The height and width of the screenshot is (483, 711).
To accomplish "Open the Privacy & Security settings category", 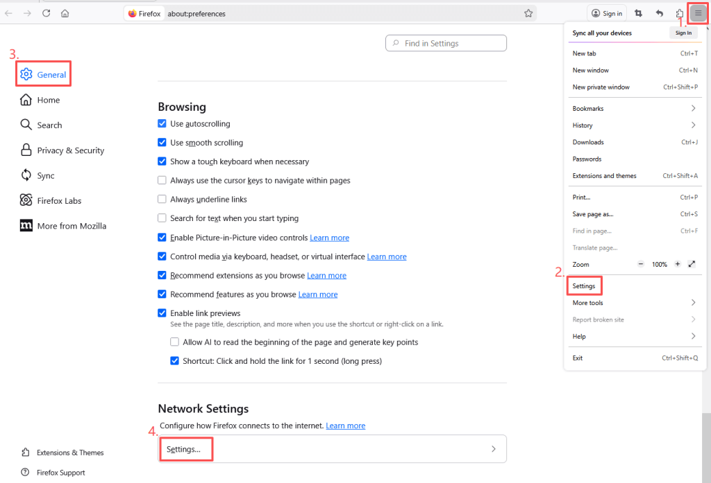I will pos(70,150).
